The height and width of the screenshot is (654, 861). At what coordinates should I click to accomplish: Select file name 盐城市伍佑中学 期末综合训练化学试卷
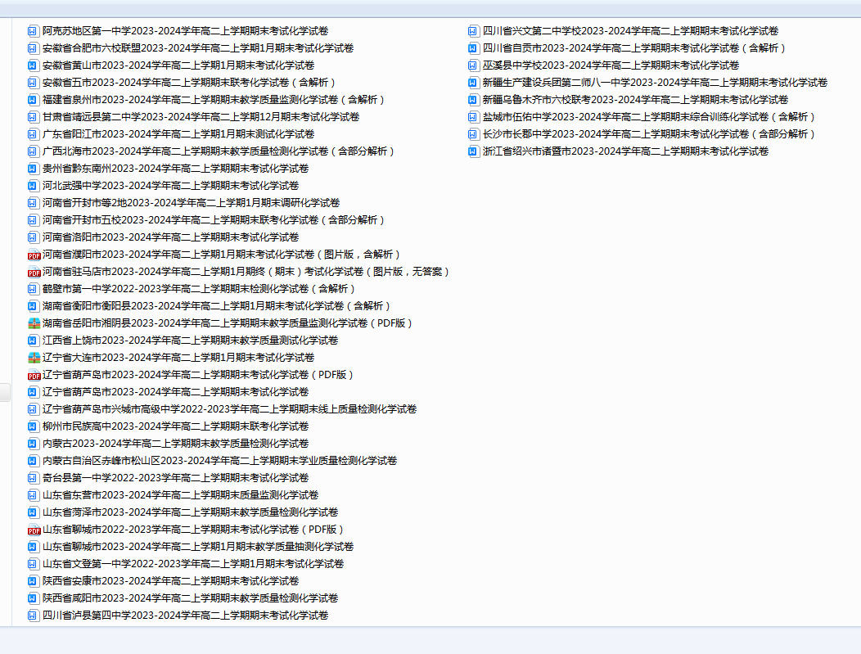[649, 117]
